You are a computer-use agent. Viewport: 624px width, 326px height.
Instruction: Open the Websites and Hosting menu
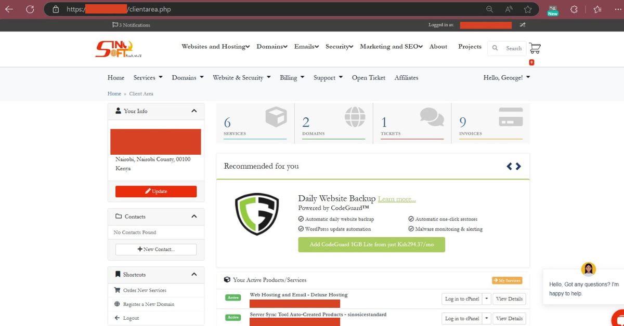pos(215,47)
